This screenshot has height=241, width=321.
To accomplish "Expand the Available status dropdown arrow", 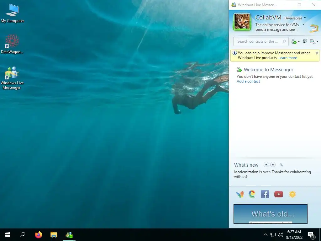I will pos(305,18).
